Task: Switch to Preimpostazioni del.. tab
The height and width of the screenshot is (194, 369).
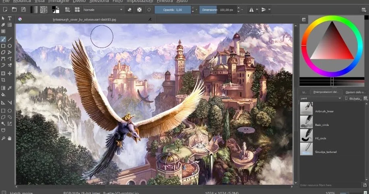Action: pos(326,92)
